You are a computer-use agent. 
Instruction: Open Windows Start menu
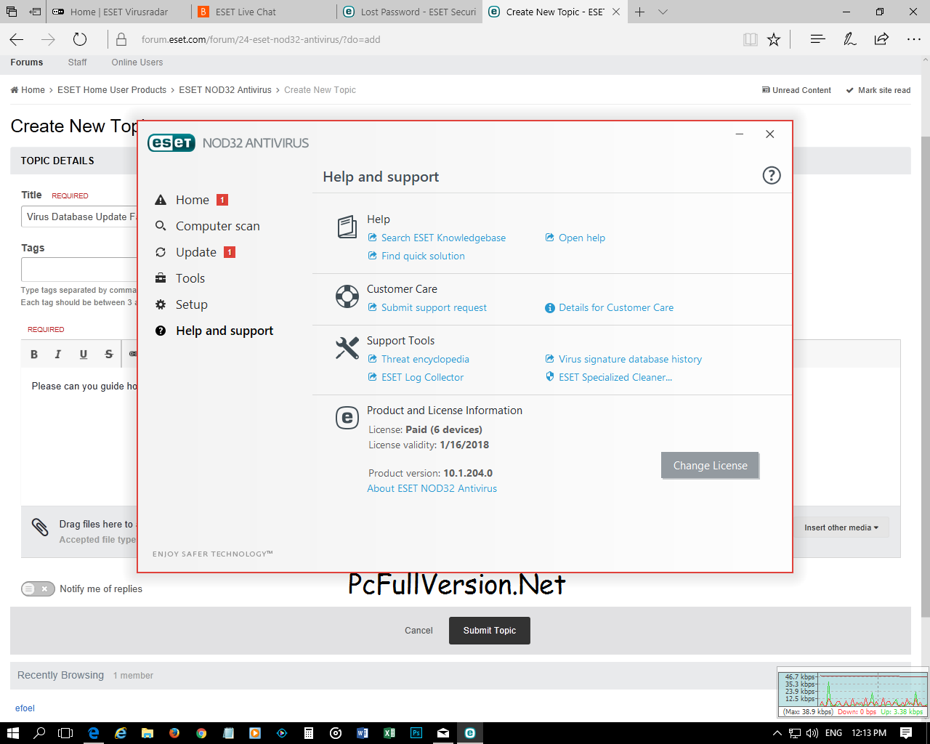[x=12, y=733]
